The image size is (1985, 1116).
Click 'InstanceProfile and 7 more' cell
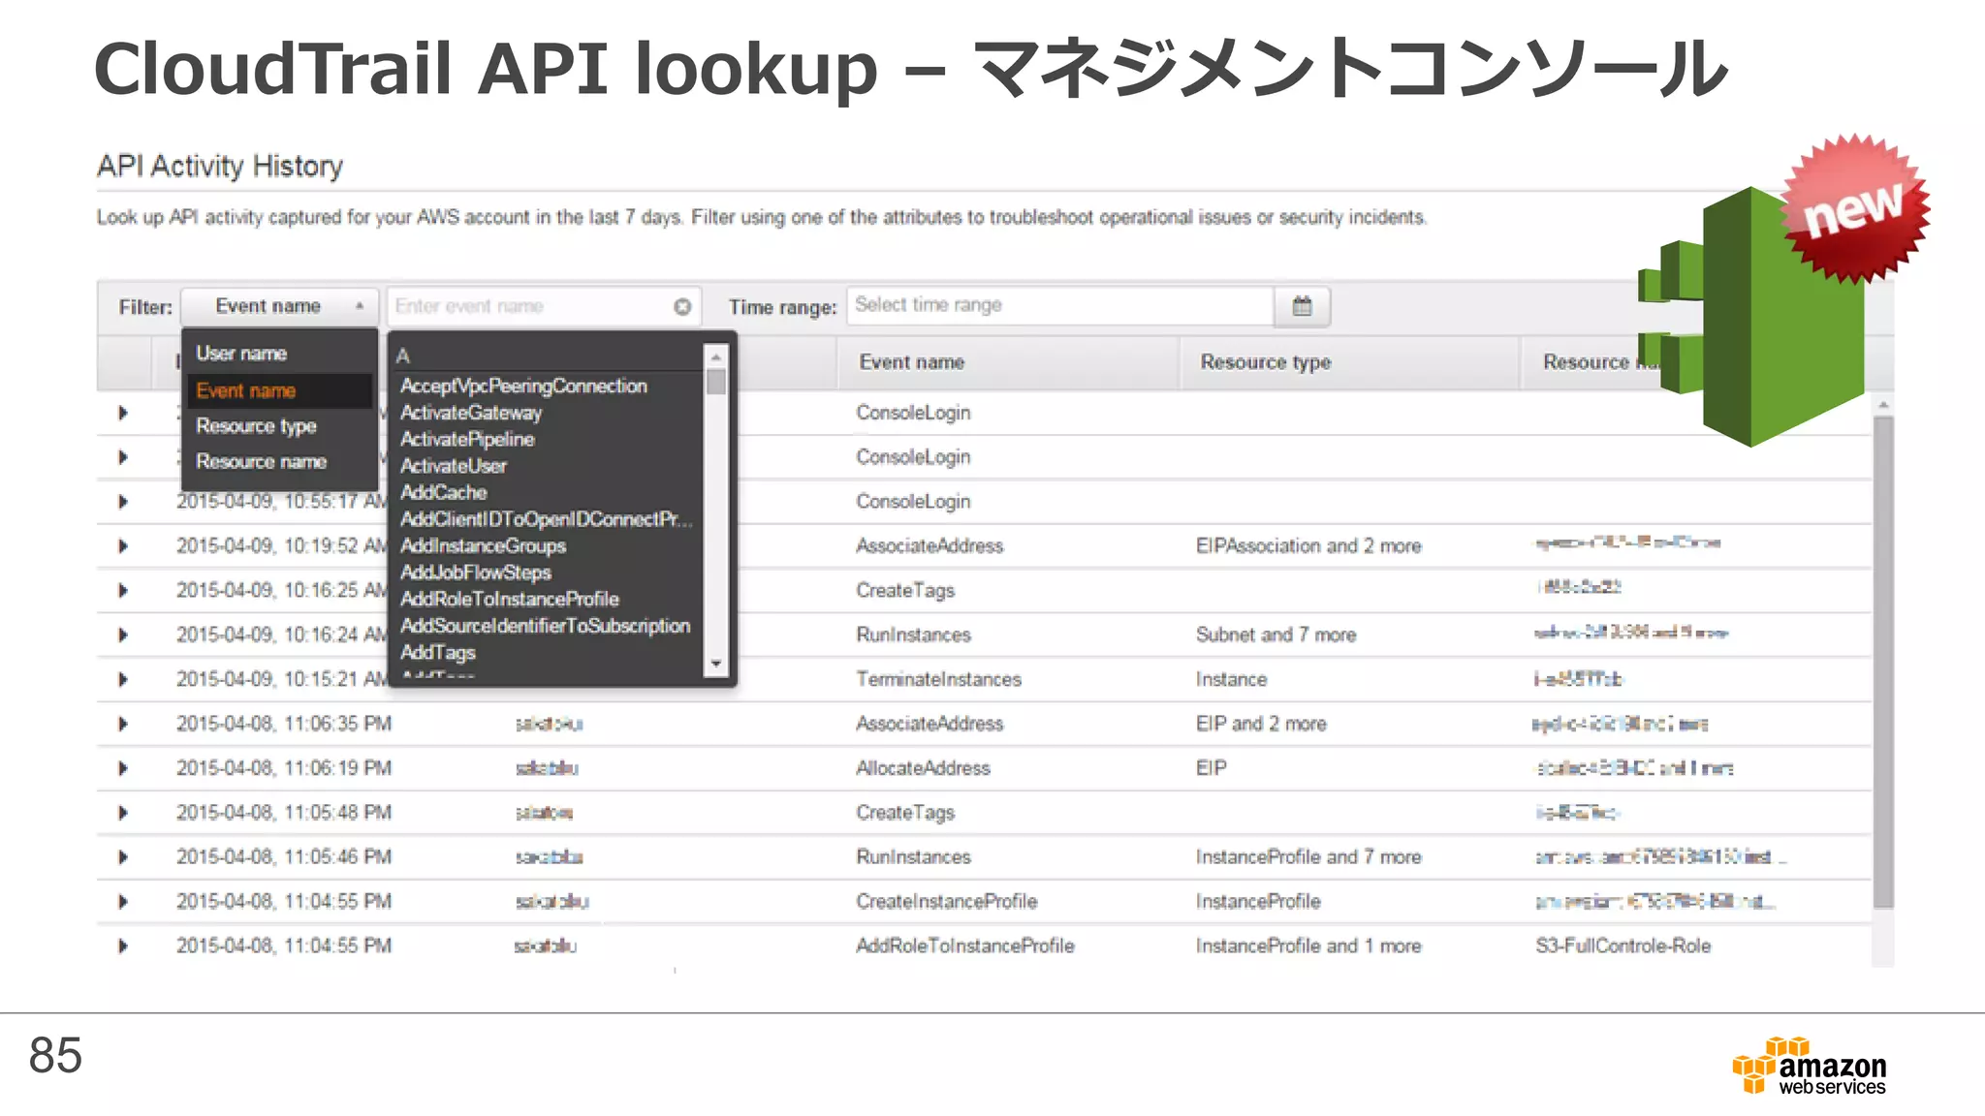(x=1308, y=857)
